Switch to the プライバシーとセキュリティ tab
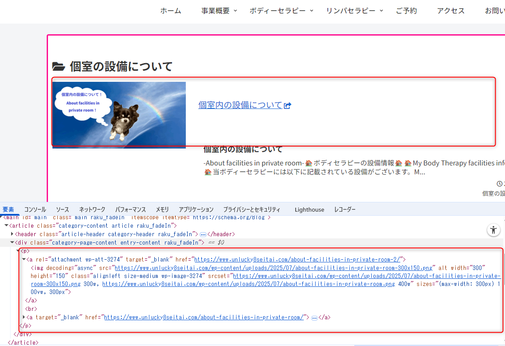The image size is (505, 346). [252, 209]
